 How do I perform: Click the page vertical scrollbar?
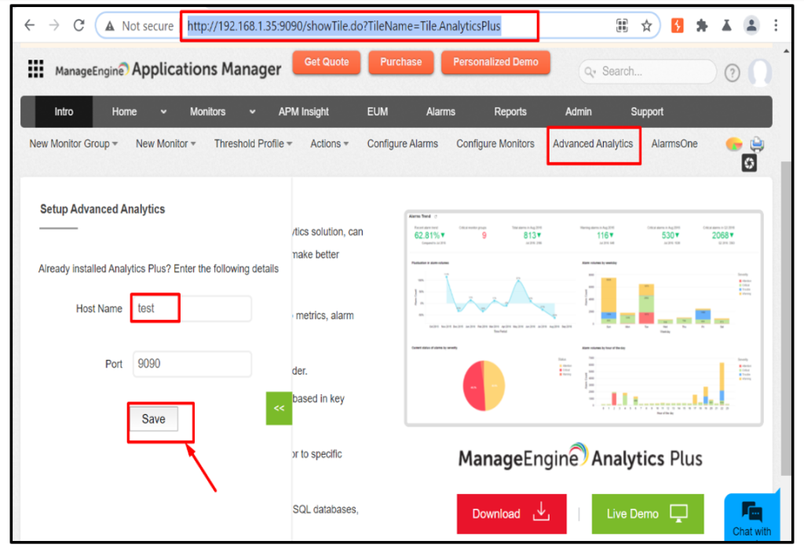[785, 318]
